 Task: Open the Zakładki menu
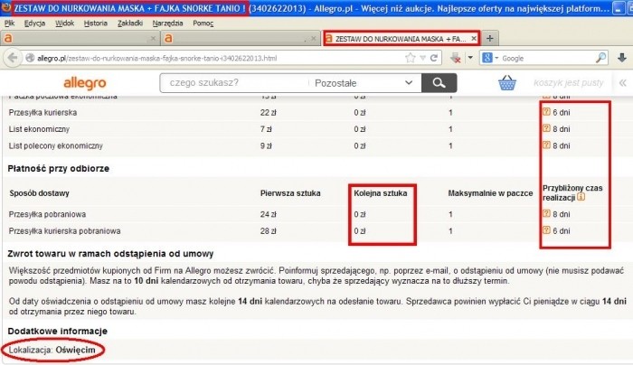[x=131, y=23]
